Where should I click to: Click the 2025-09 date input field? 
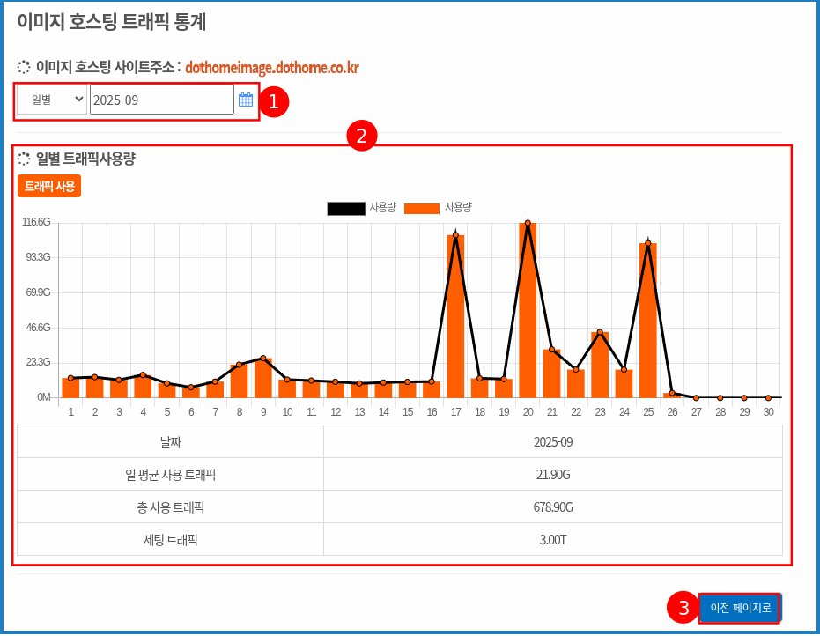159,99
